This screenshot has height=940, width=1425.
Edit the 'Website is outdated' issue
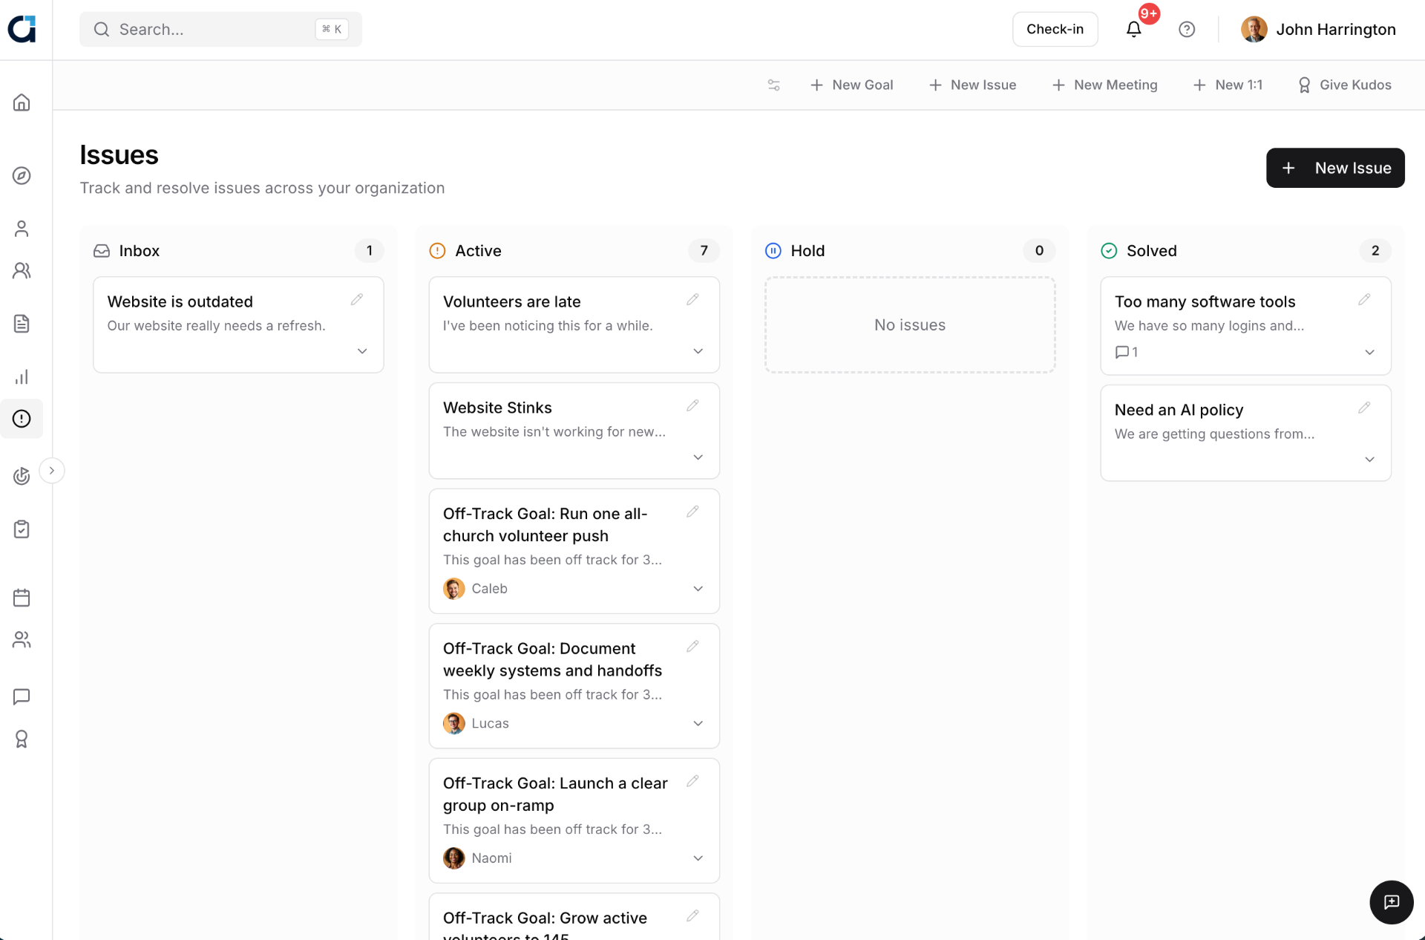tap(357, 298)
